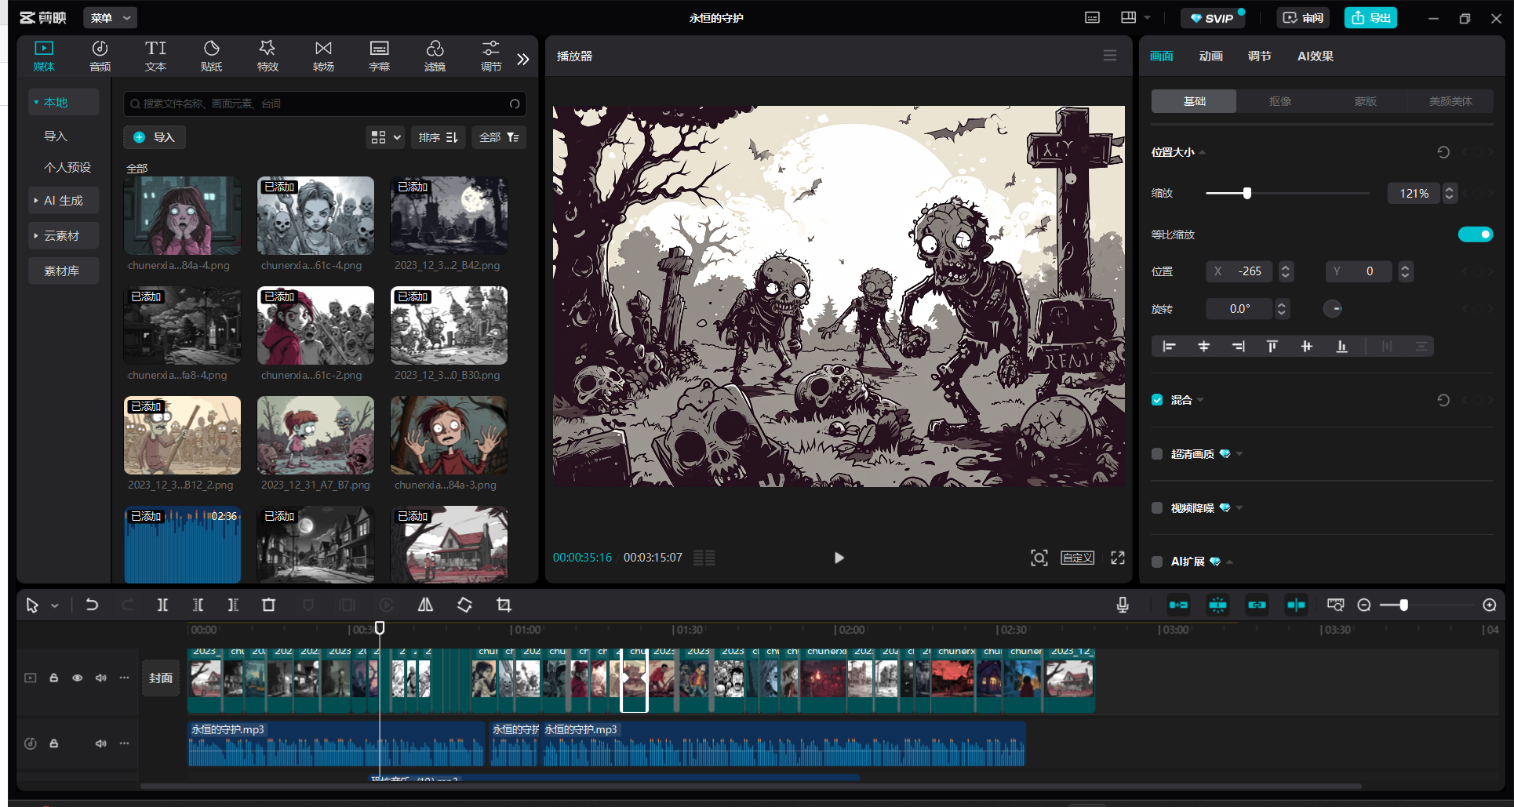Open the 排序 sort dropdown
This screenshot has width=1514, height=807.
[438, 137]
